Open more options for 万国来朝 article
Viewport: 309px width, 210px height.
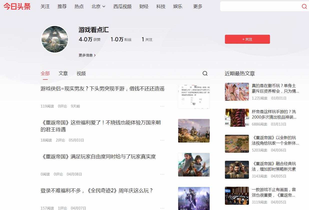[x=162, y=140]
